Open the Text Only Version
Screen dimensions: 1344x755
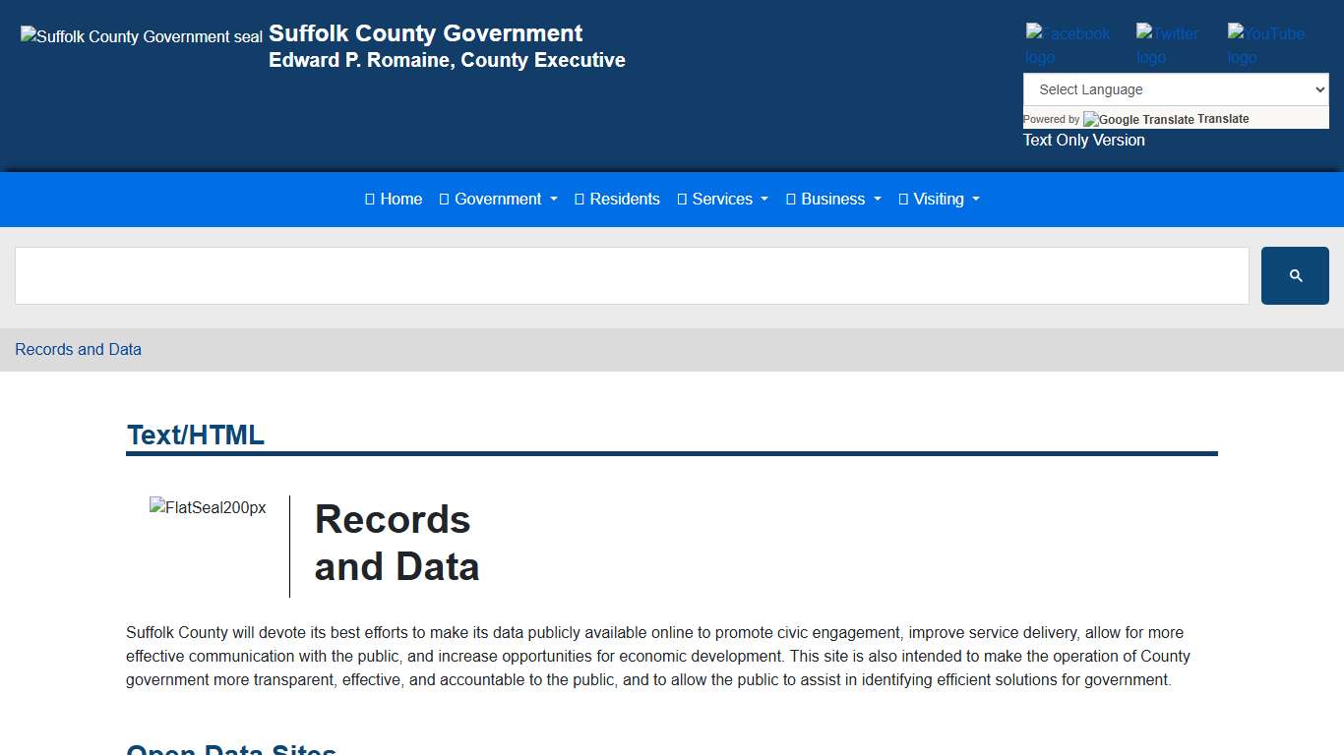pos(1083,140)
